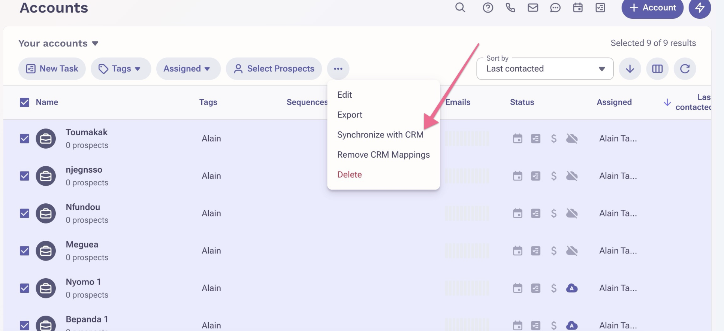724x331 pixels.
Task: Uncheck the Nyomo 1 account checkbox
Action: 24,288
